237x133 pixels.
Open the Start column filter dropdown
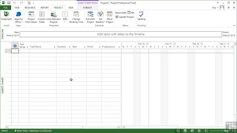coord(84,47)
